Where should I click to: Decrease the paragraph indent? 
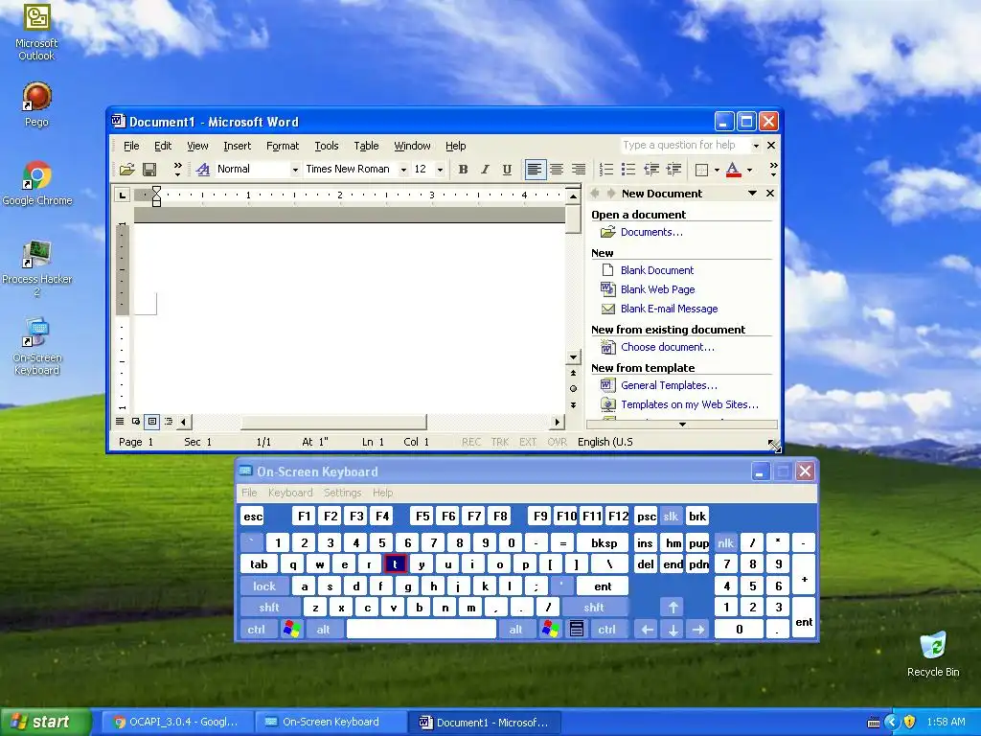(651, 169)
